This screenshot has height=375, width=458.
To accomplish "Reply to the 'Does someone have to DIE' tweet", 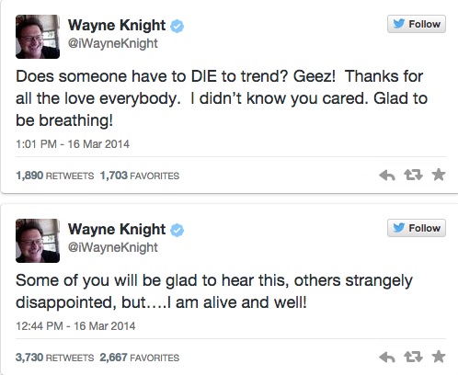I will point(387,176).
